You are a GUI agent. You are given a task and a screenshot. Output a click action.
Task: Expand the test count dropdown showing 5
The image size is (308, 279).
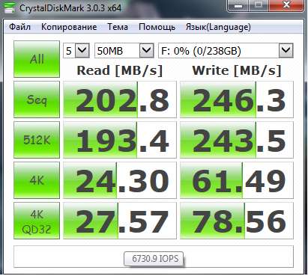click(76, 51)
